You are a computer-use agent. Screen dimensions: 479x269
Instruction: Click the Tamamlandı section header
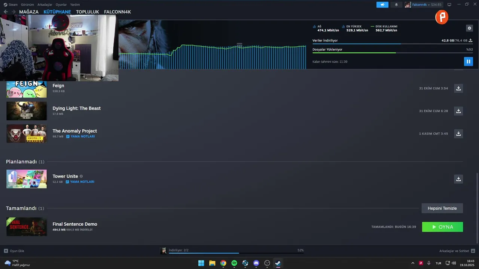(x=25, y=208)
